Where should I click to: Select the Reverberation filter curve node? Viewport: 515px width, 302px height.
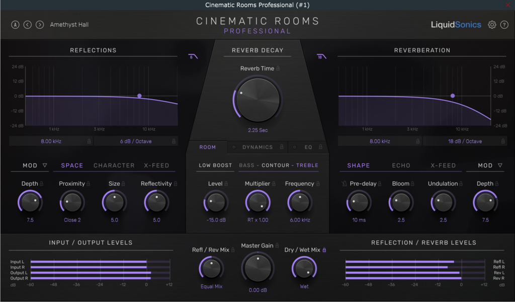point(453,96)
